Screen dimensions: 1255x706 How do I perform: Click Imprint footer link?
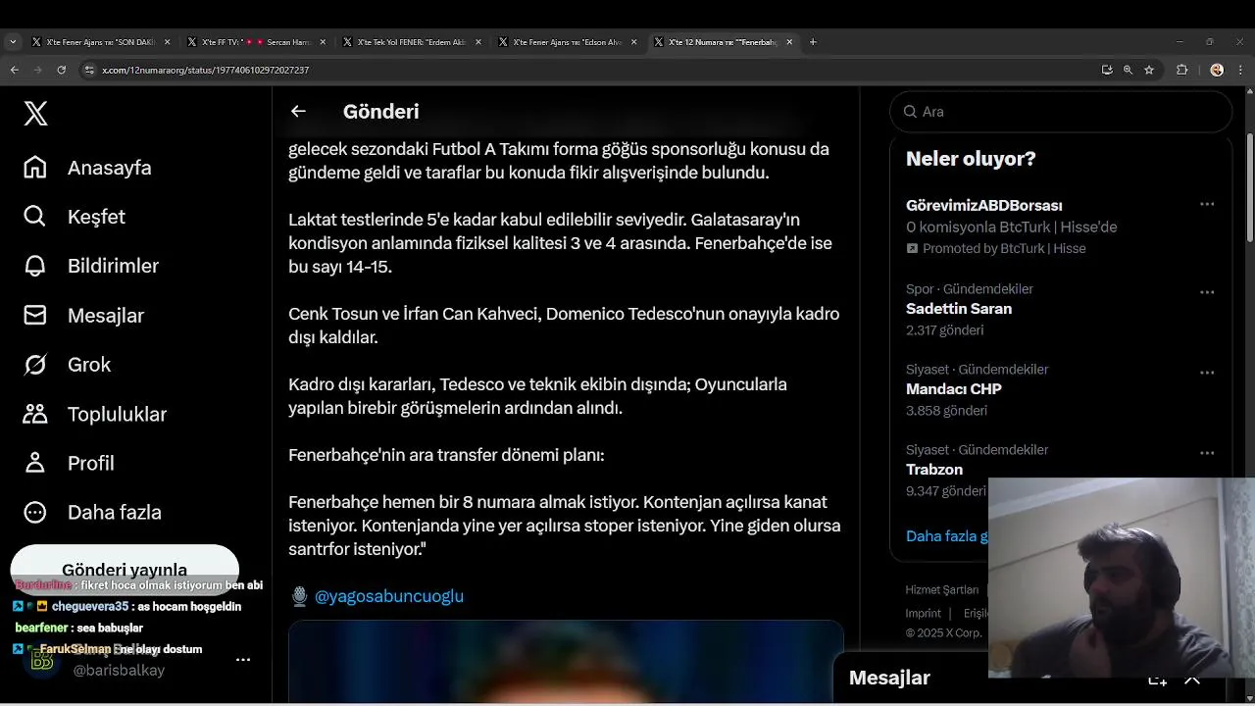tap(924, 614)
